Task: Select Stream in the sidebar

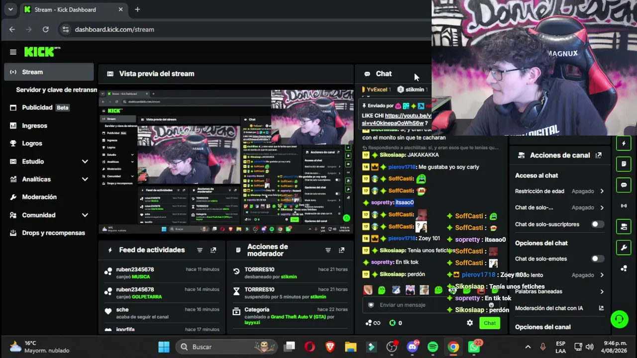Action: tap(49, 72)
